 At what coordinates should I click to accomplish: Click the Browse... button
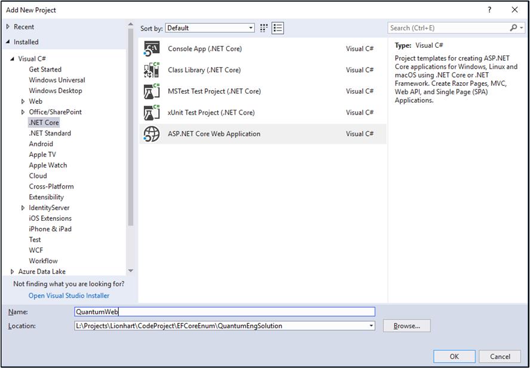(x=406, y=326)
